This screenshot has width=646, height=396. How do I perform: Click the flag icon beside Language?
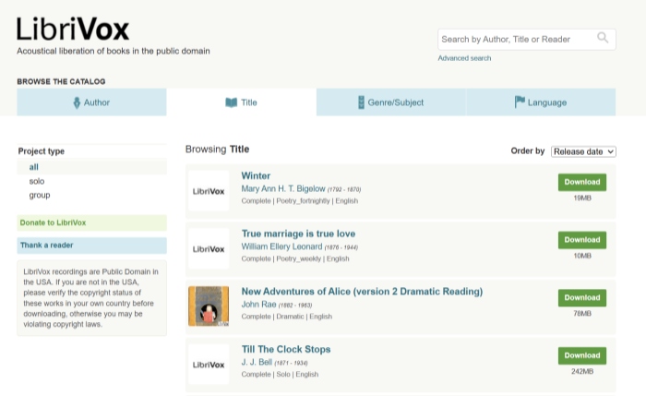pyautogui.click(x=520, y=102)
